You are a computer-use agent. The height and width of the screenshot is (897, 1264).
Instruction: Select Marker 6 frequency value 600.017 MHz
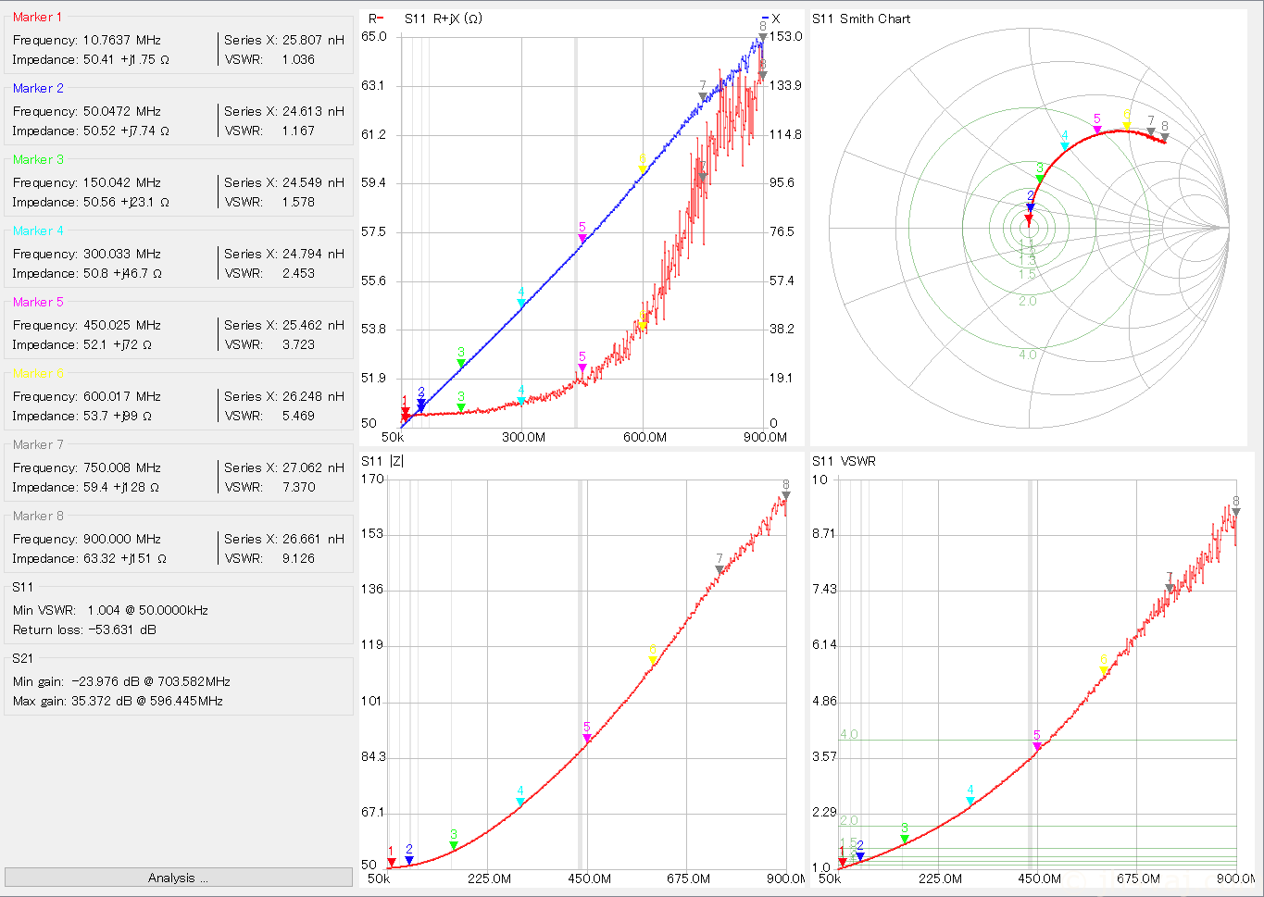[122, 396]
